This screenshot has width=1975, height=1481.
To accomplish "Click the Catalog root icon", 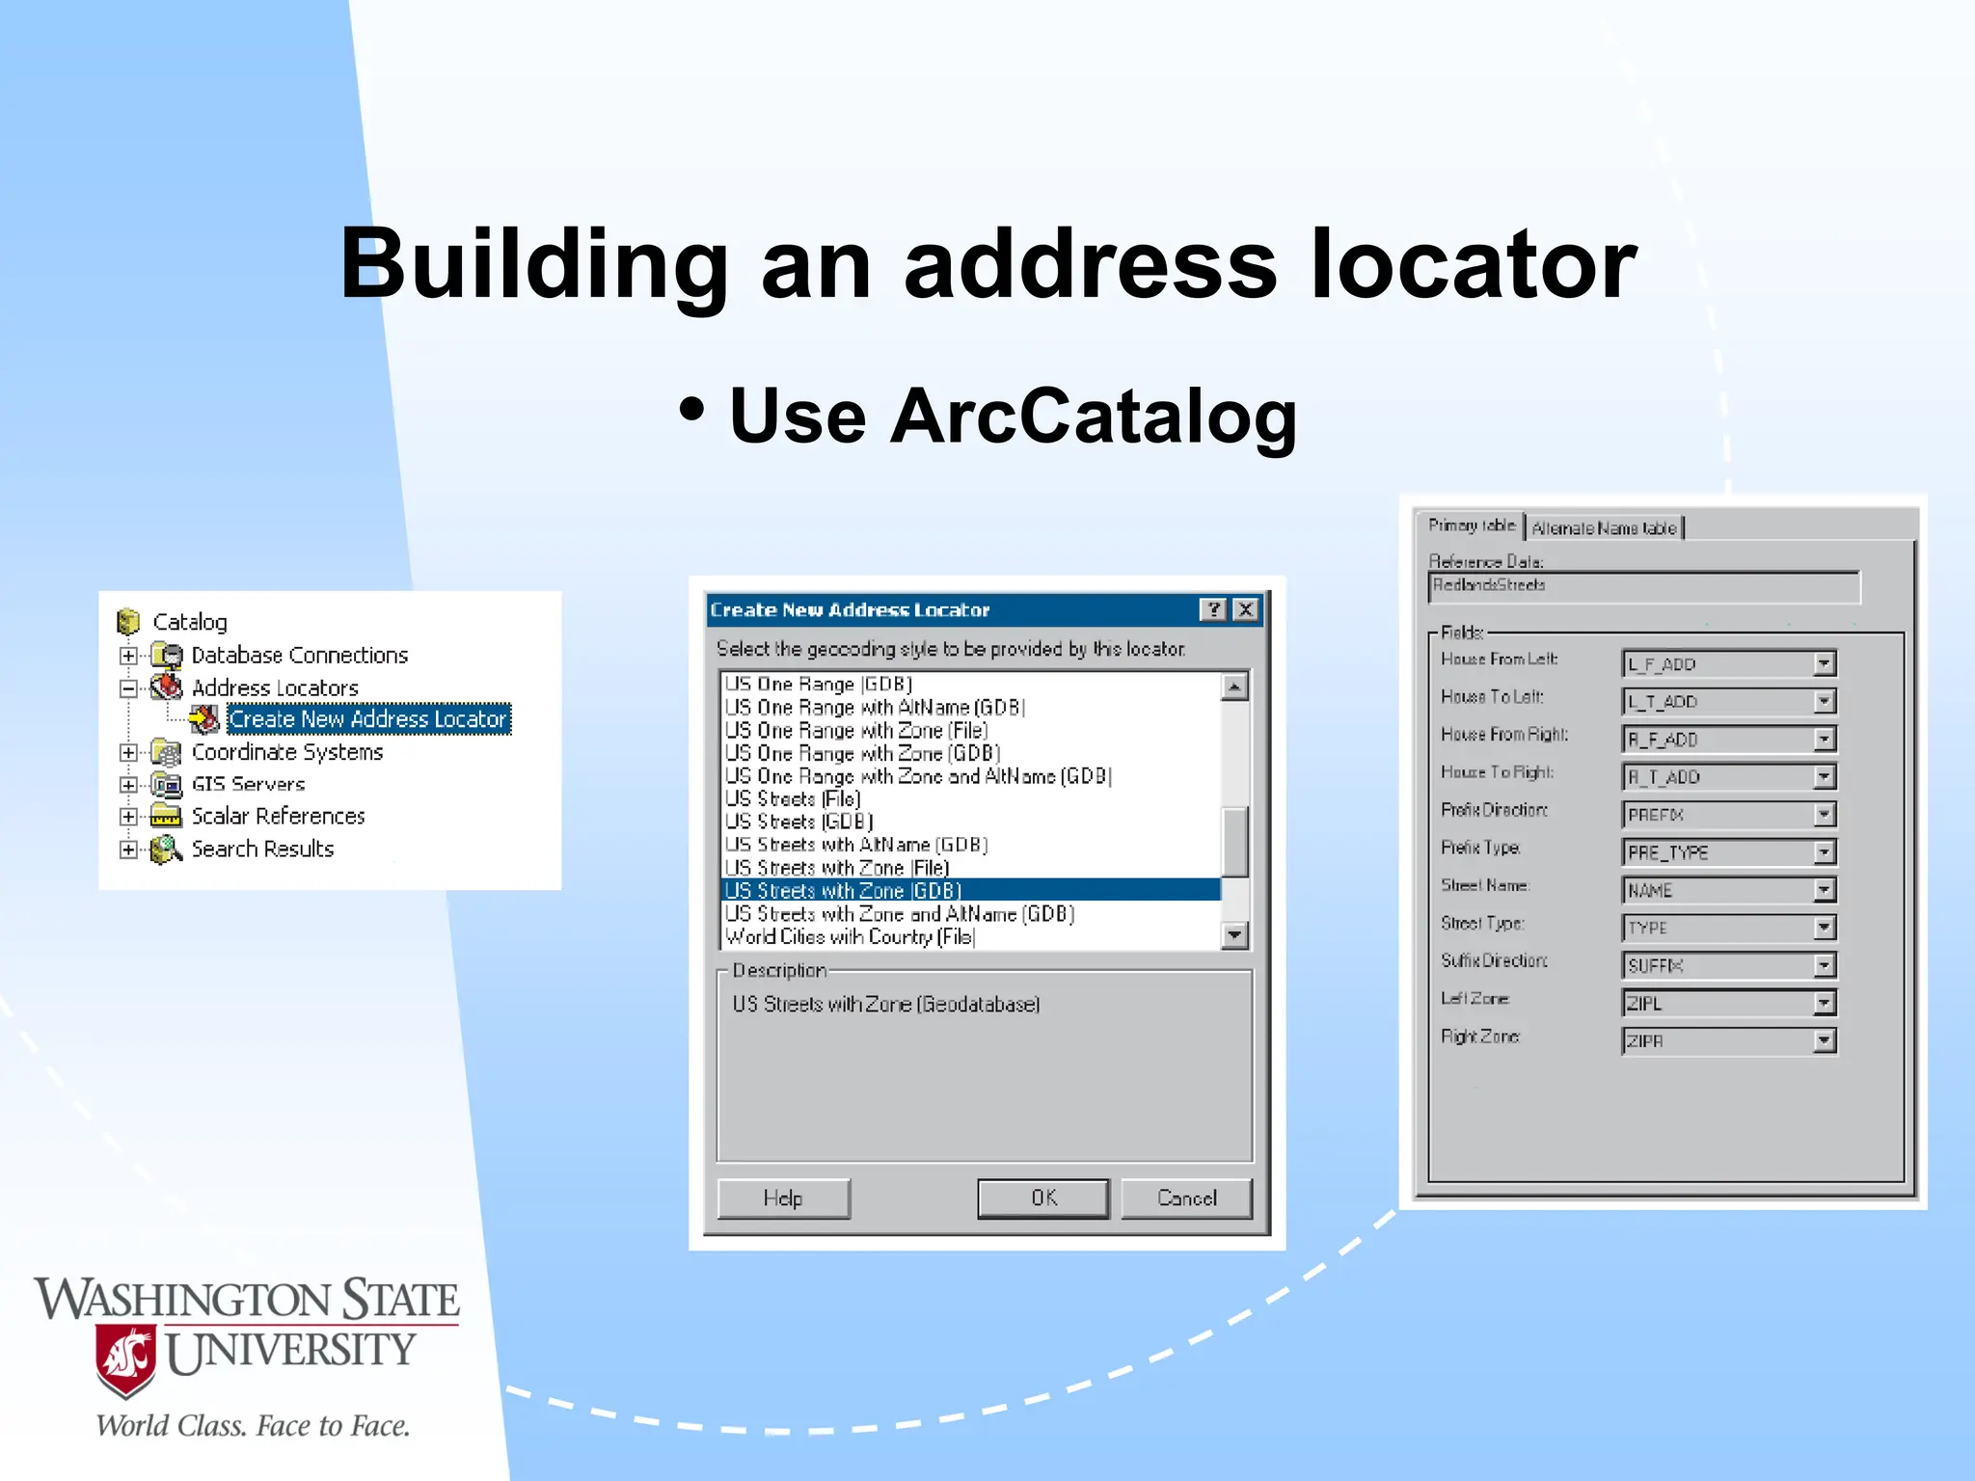I will pyautogui.click(x=128, y=622).
